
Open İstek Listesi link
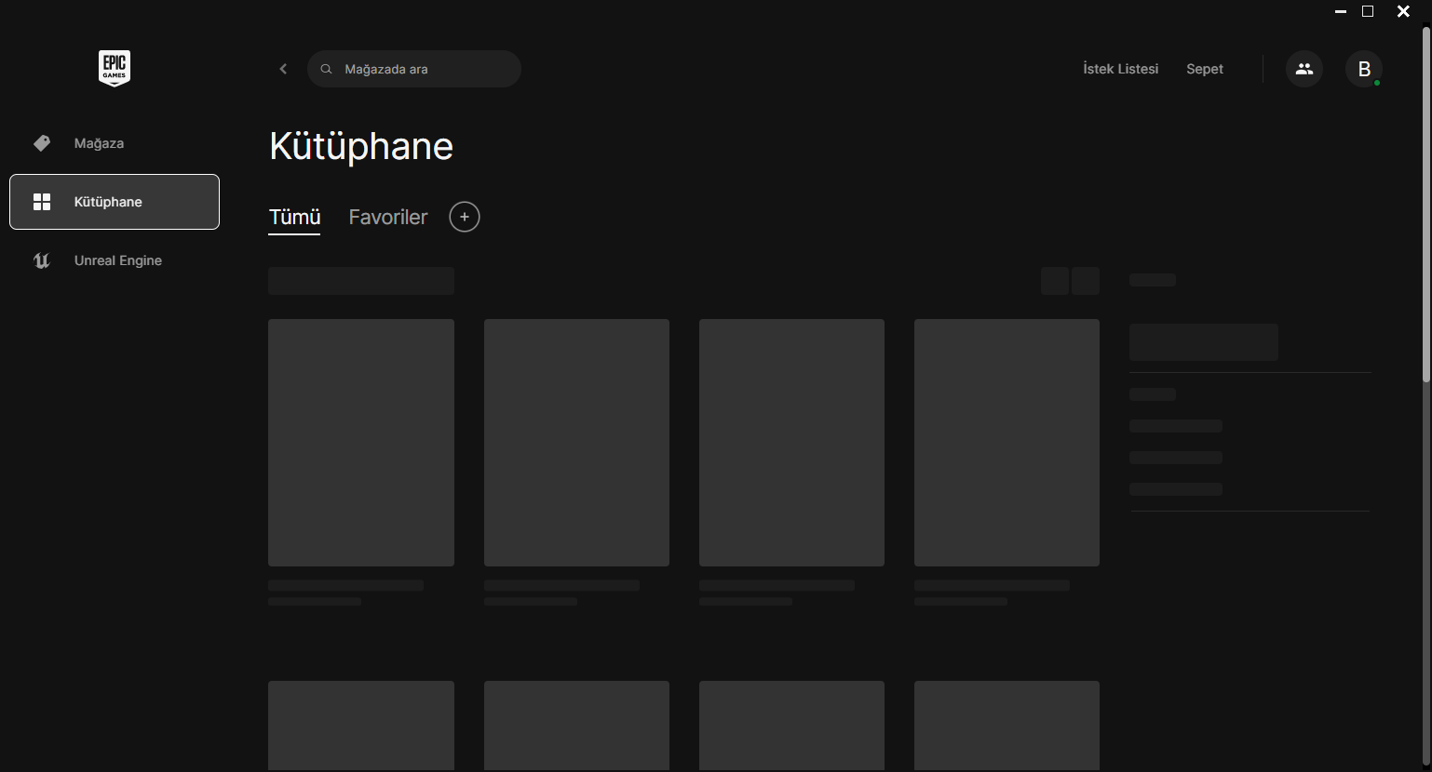point(1121,69)
